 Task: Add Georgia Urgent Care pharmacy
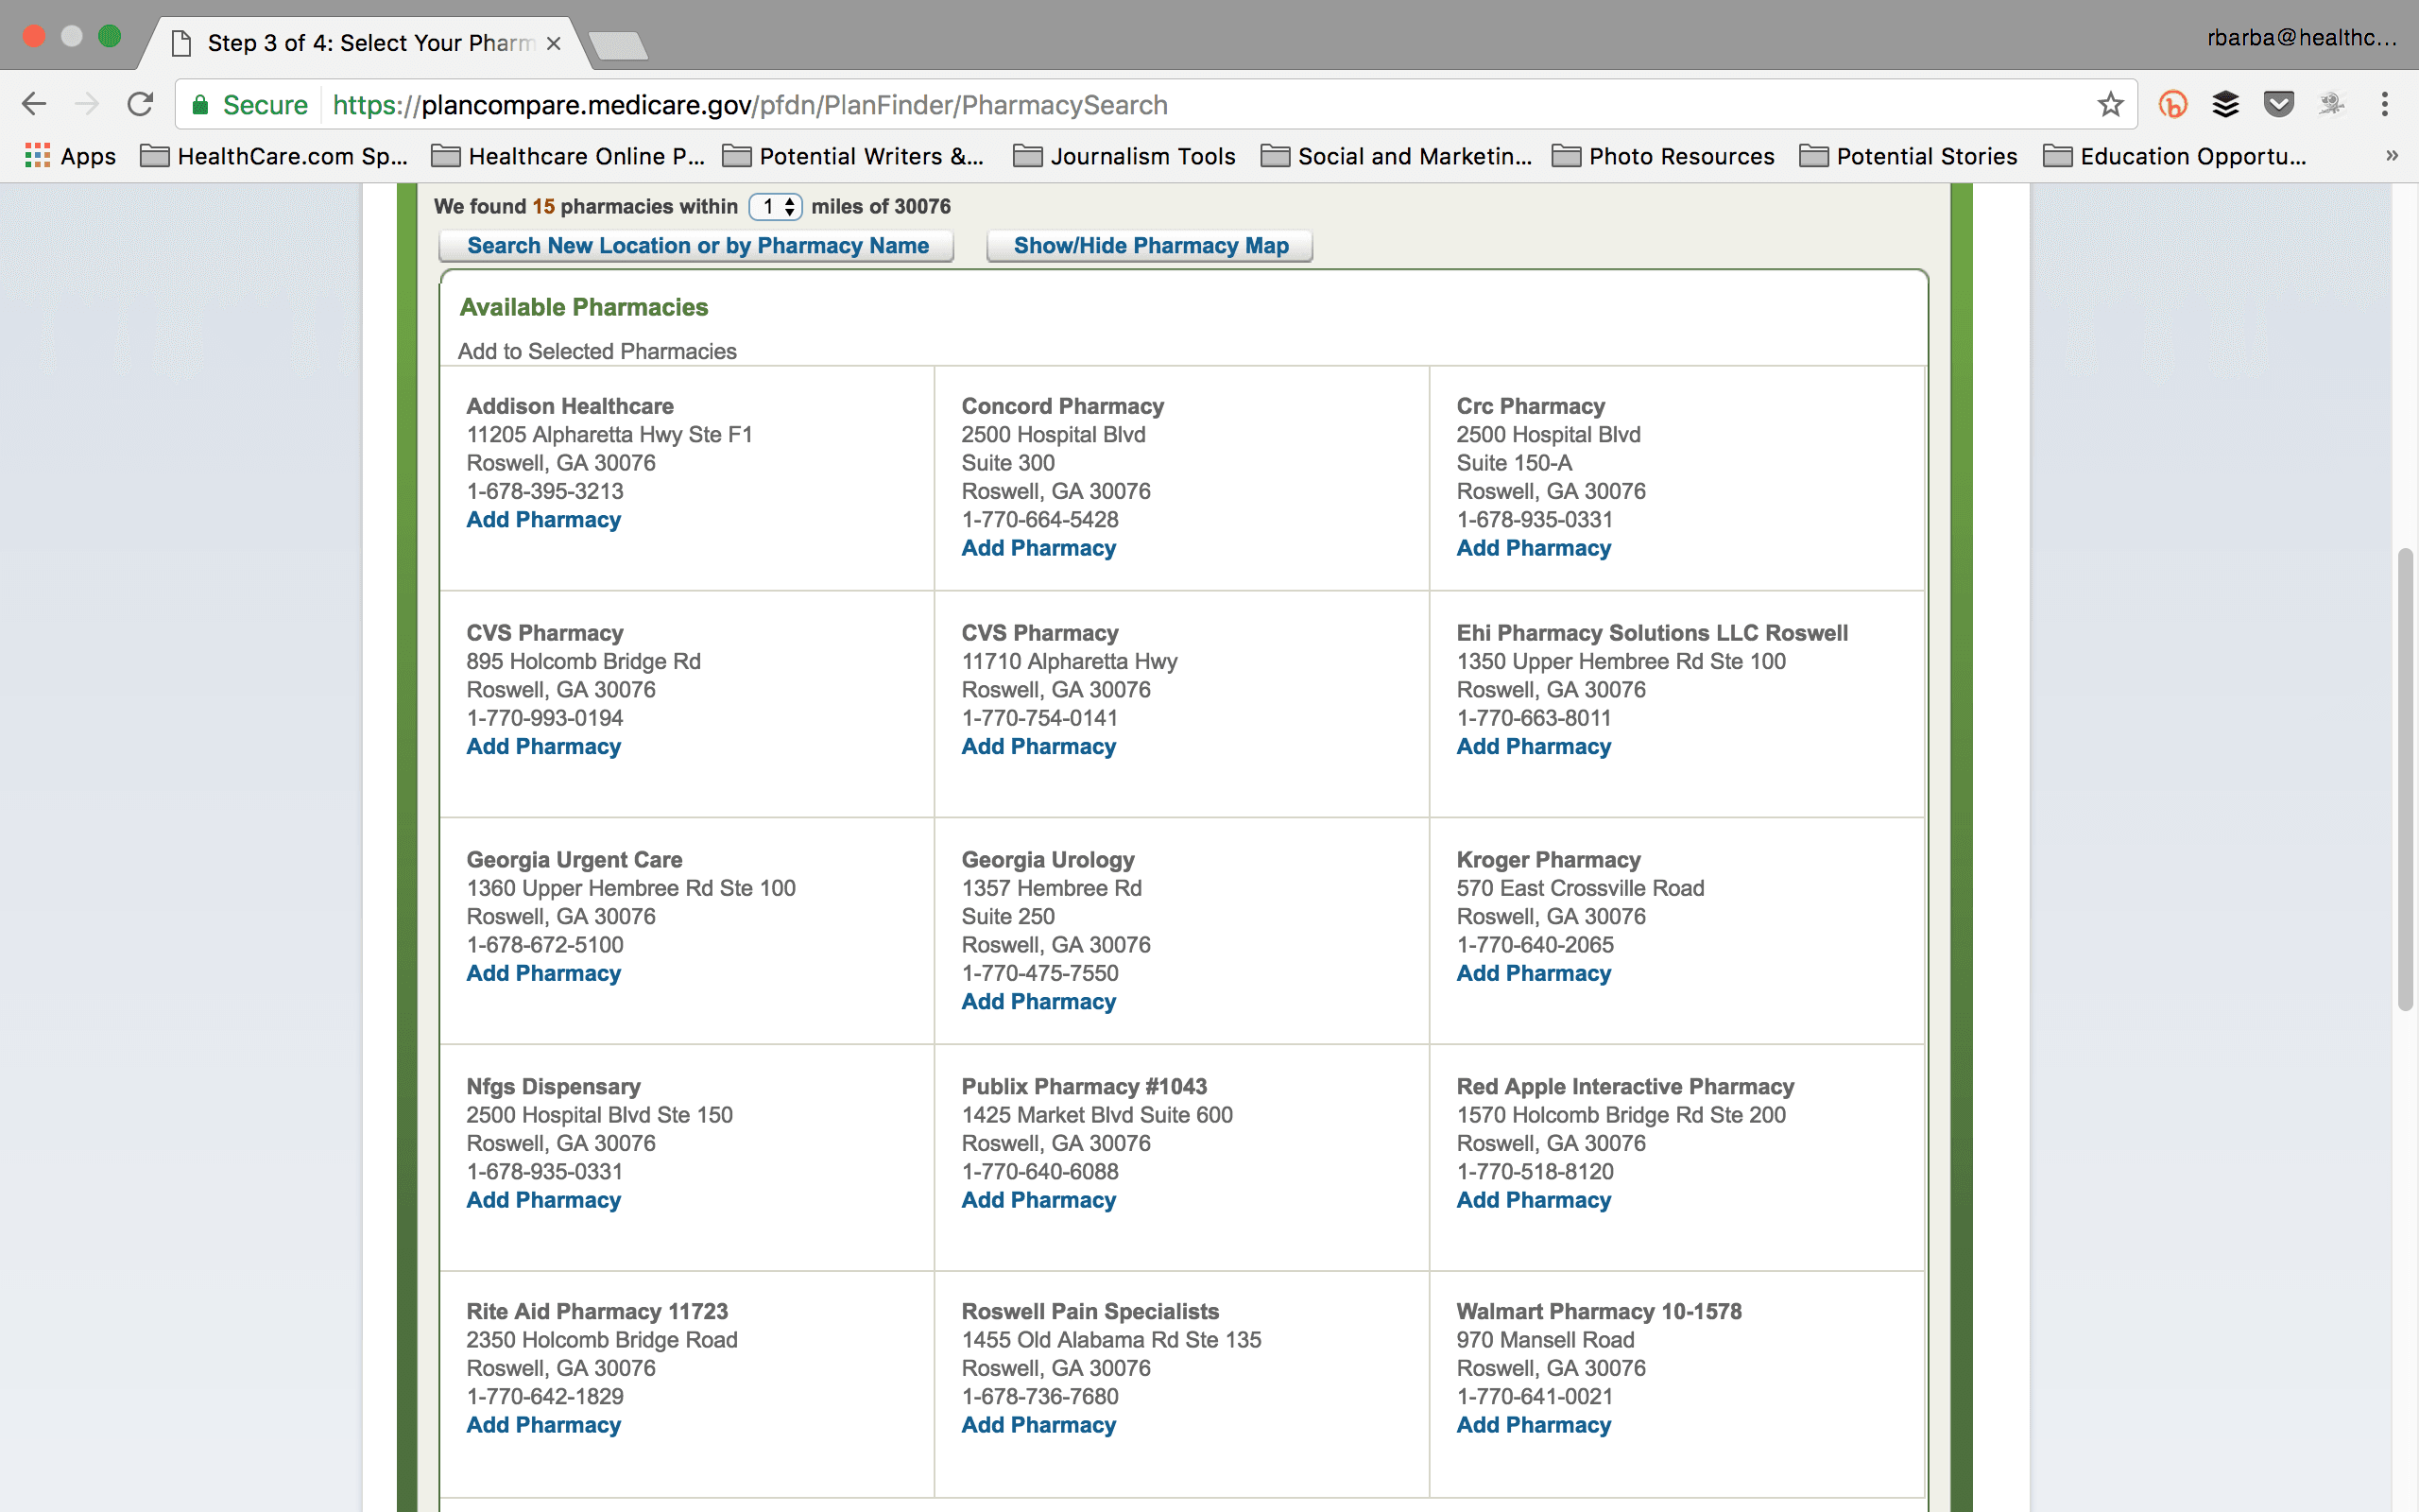point(543,973)
